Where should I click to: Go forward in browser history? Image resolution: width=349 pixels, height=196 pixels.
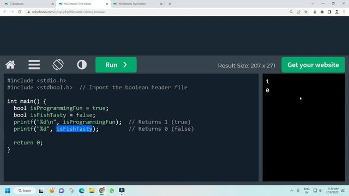click(x=12, y=12)
